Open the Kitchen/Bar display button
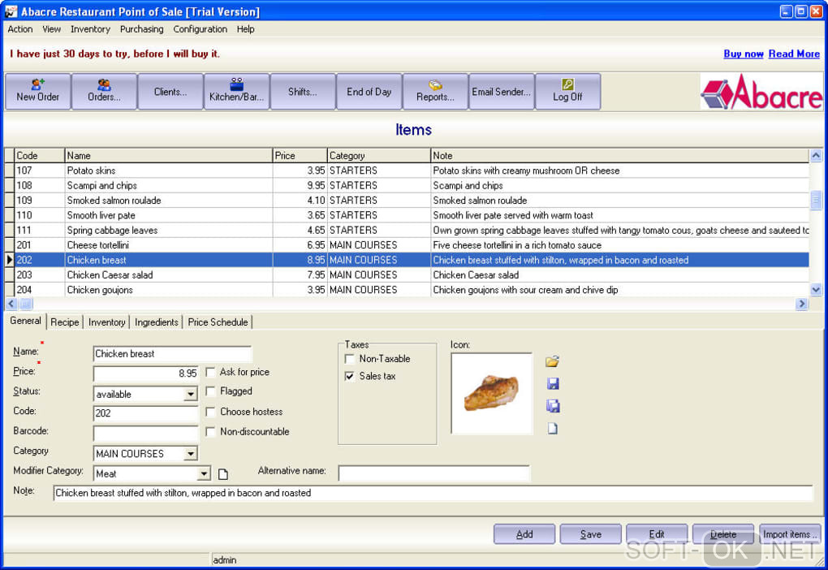This screenshot has height=570, width=828. click(x=236, y=92)
